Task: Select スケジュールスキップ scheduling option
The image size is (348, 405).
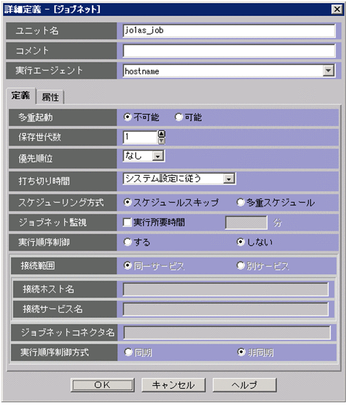Action: click(x=128, y=202)
